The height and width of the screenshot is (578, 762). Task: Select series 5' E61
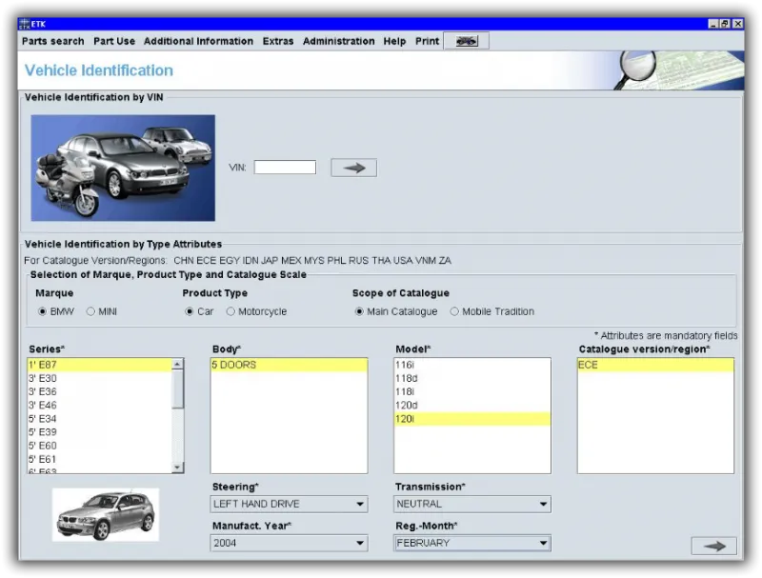tap(100, 460)
